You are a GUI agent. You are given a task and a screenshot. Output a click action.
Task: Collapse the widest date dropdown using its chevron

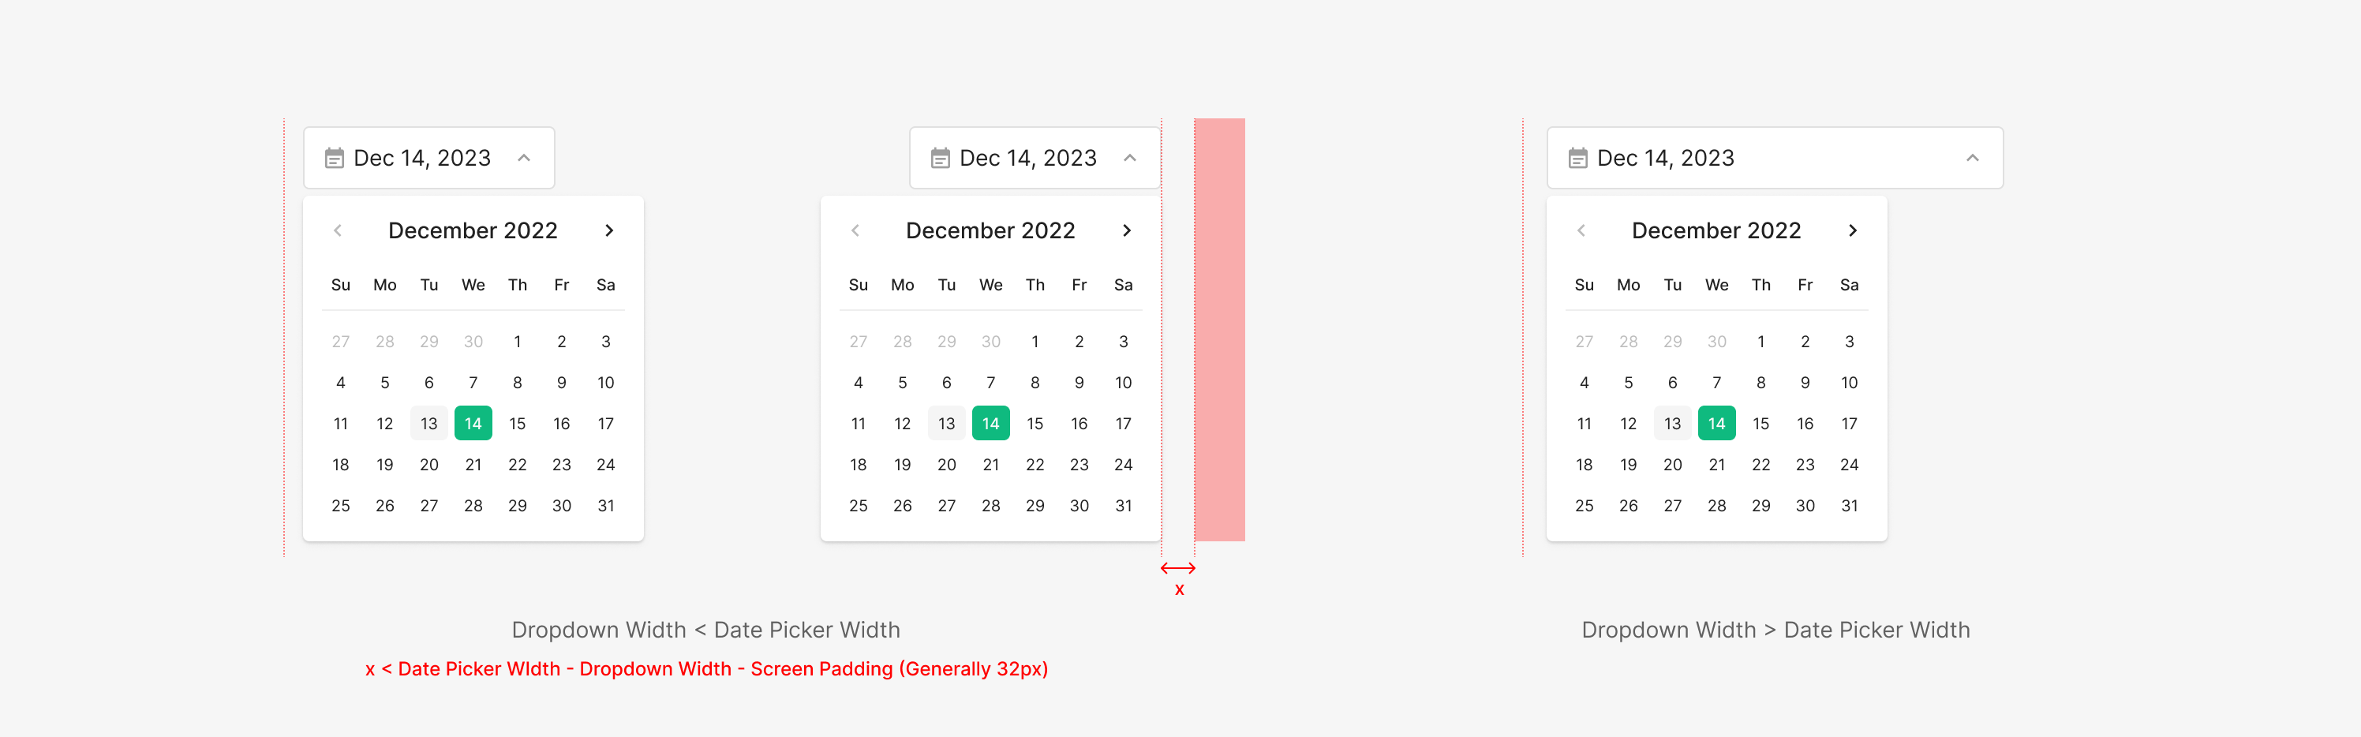1973,159
